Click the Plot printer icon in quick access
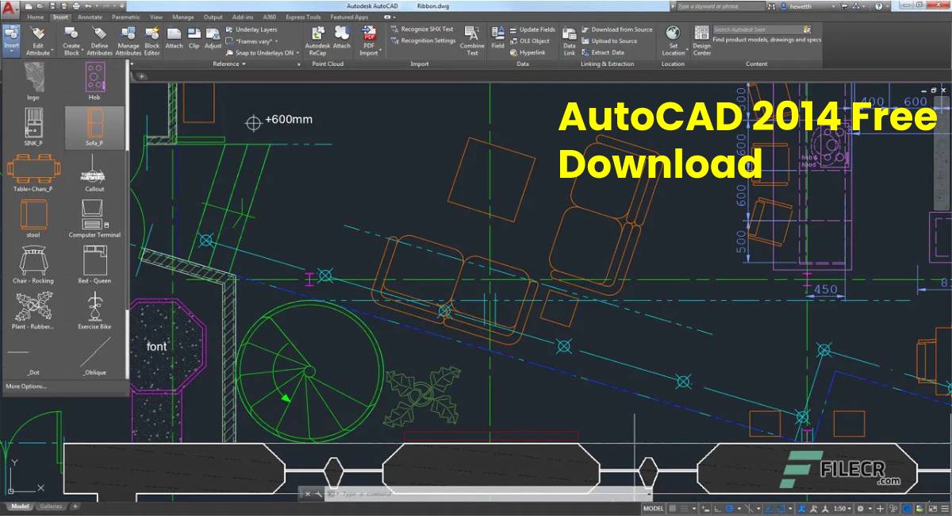952x516 pixels. click(75, 6)
